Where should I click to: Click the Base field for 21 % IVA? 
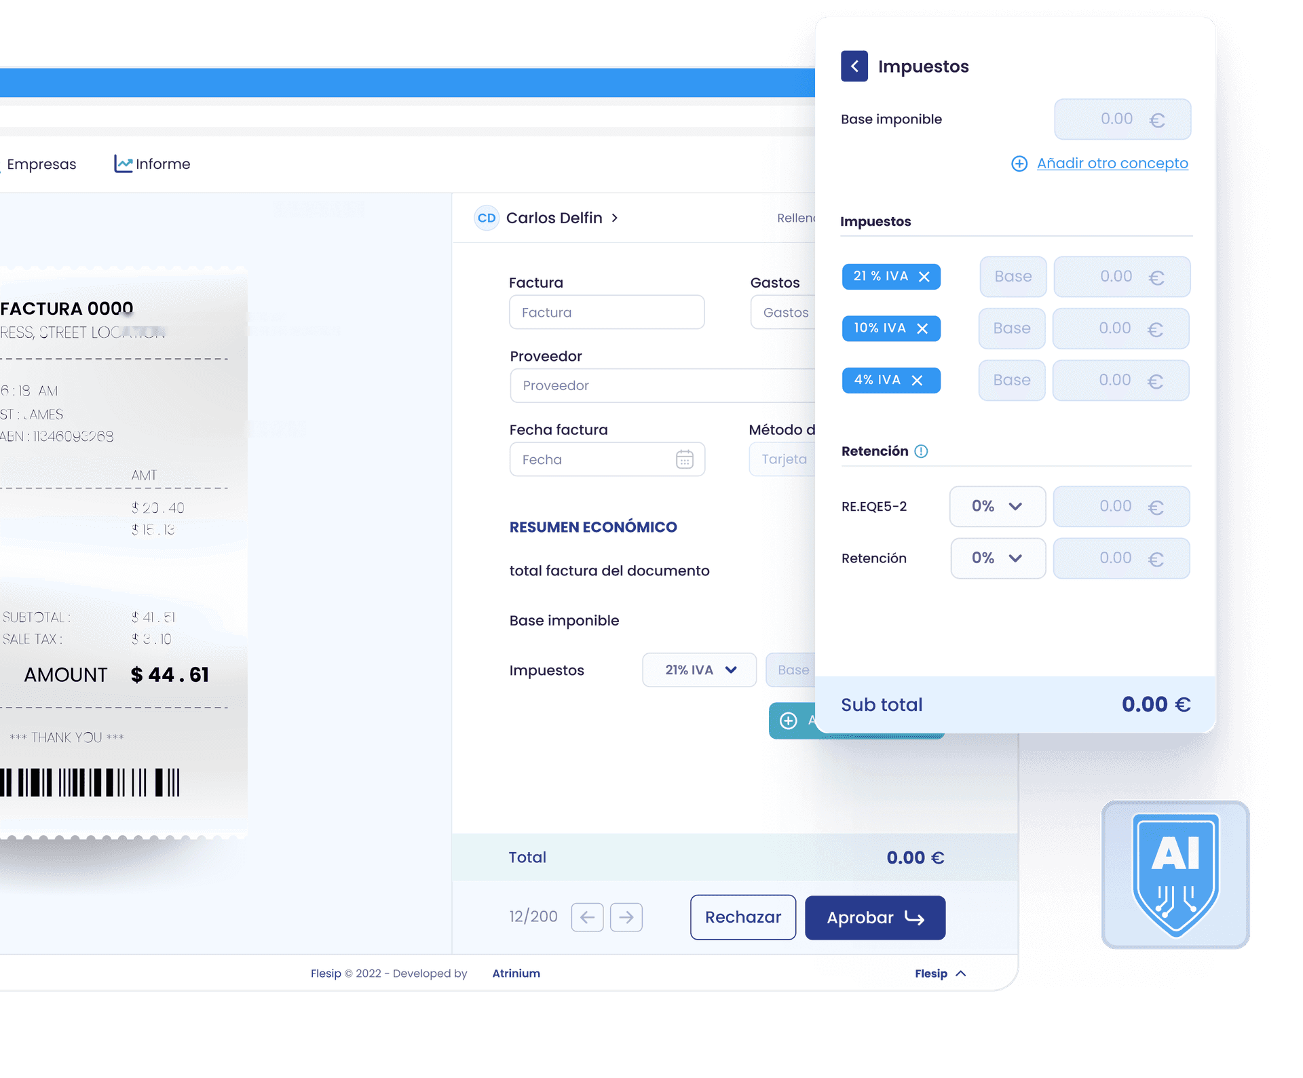point(1013,277)
